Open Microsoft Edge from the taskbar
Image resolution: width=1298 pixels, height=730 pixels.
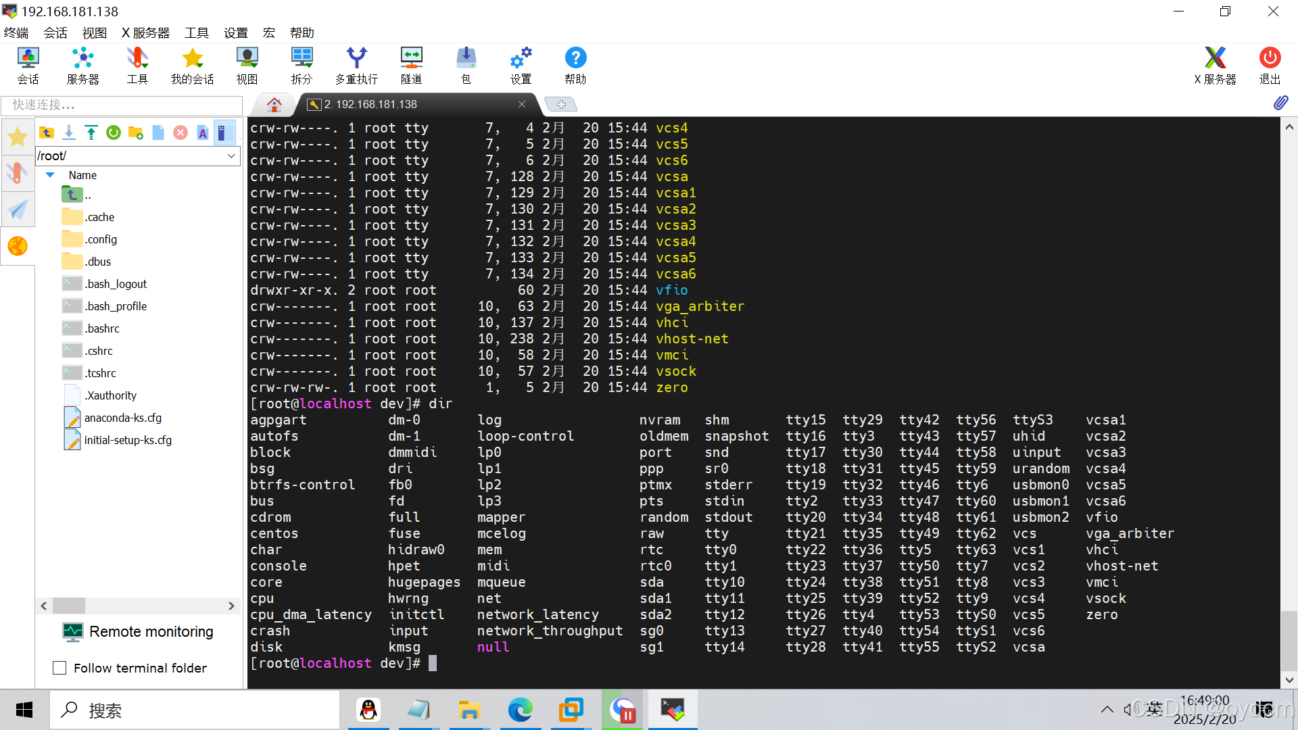pos(520,710)
